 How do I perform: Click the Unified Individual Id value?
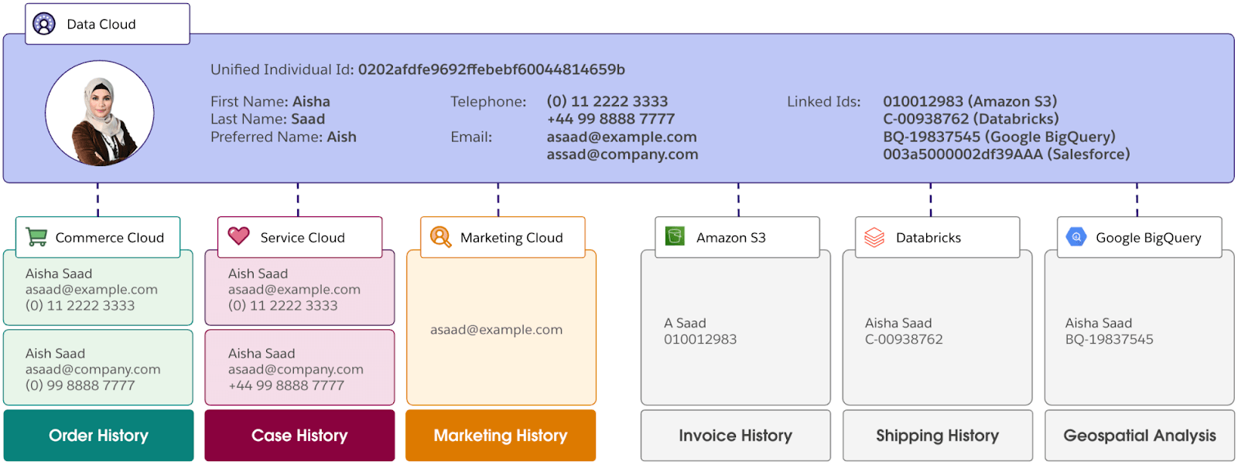[491, 70]
